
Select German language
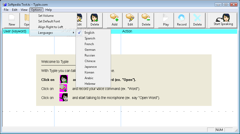93,50
